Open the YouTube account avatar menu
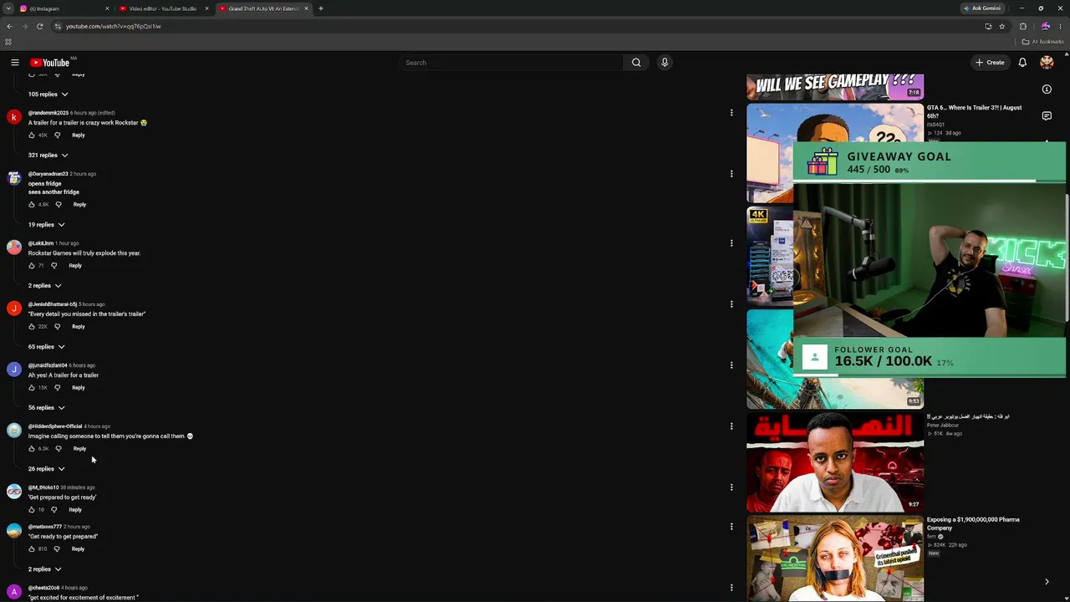This screenshot has height=602, width=1070. click(x=1047, y=63)
